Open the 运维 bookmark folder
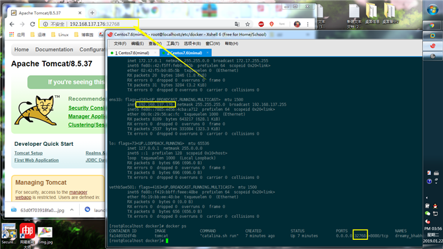443x249 pixels. coord(38,35)
